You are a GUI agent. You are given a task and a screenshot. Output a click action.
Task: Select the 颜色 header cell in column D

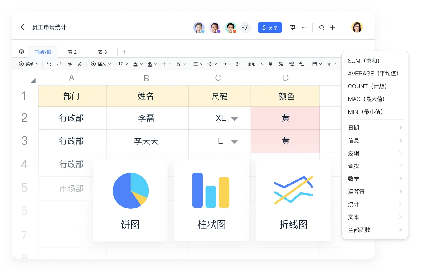click(286, 96)
